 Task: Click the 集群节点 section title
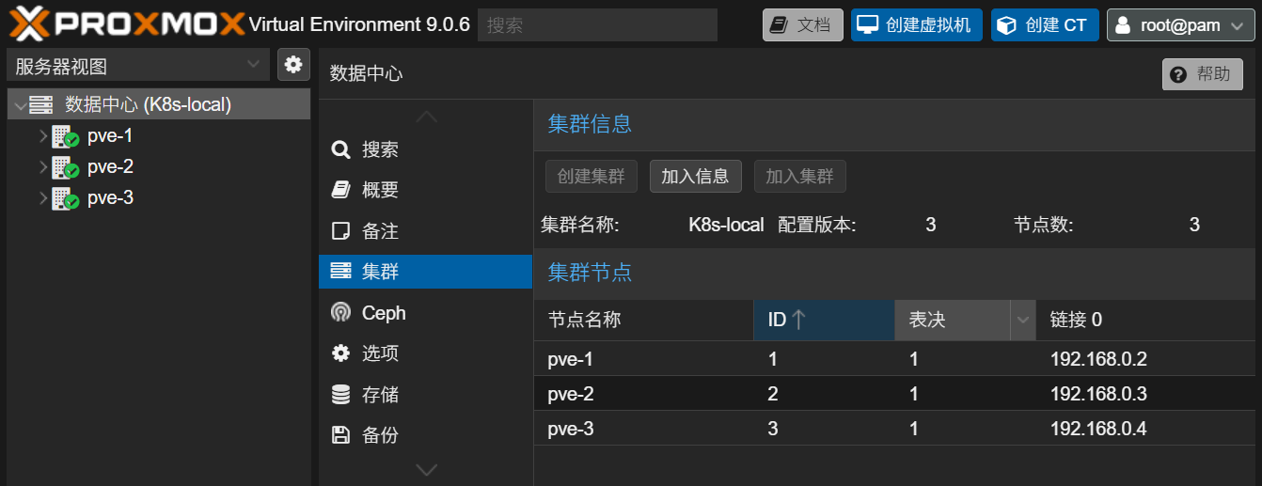coord(590,273)
